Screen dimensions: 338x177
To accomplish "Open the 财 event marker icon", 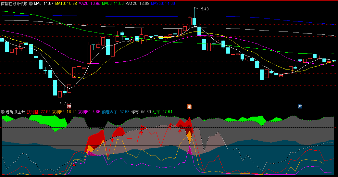I will click(x=300, y=107).
